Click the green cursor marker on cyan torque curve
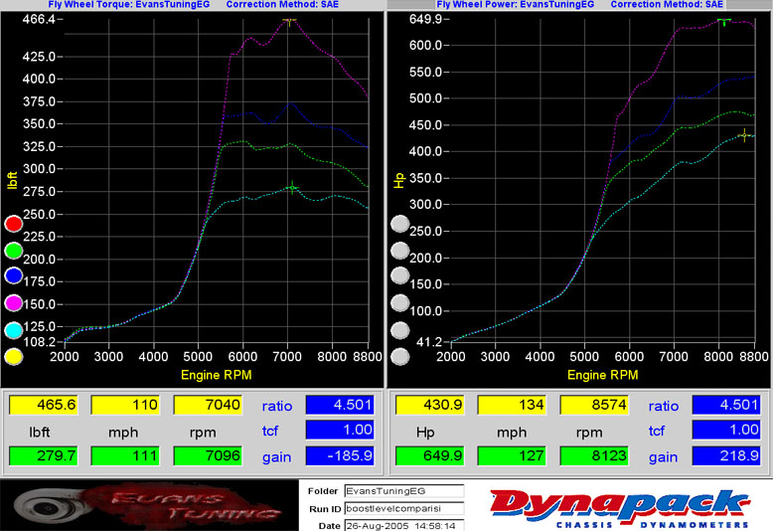Viewport: 773px width, 531px height. point(292,188)
